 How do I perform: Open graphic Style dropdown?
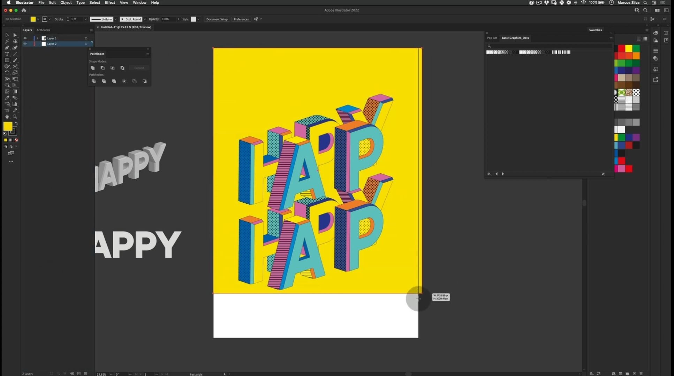(198, 19)
